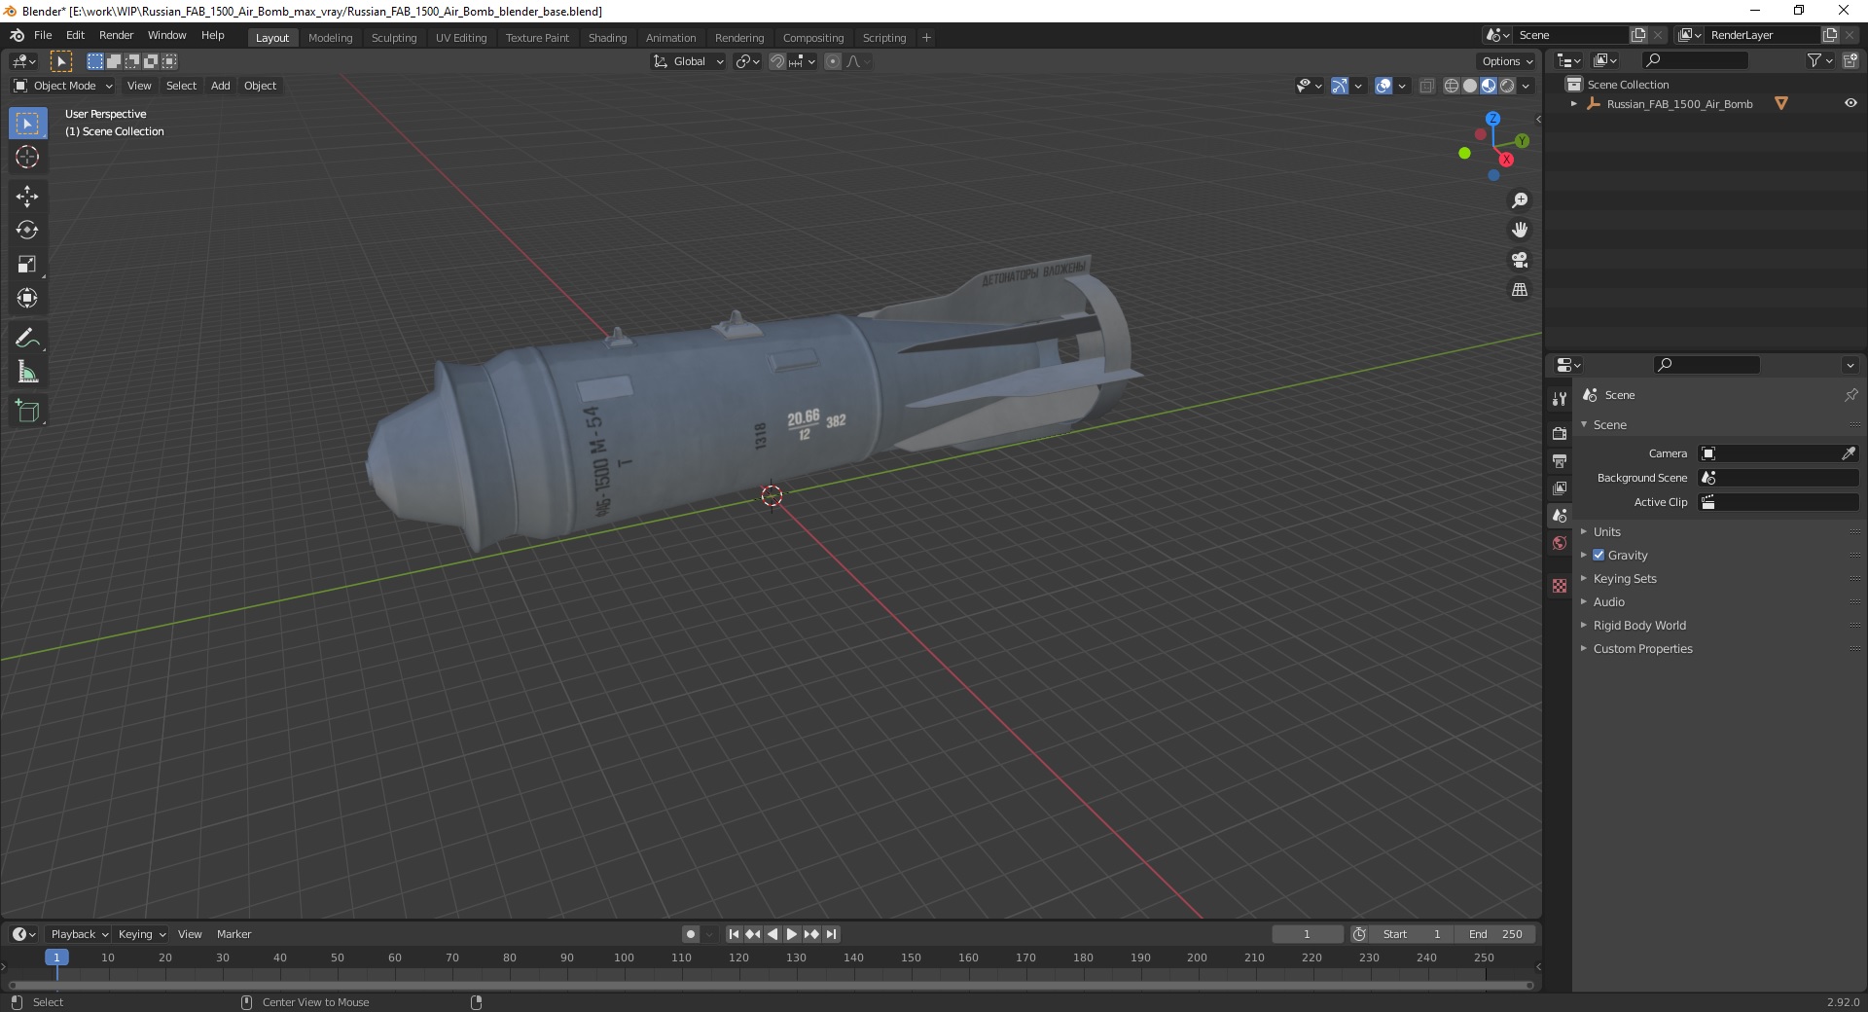
Task: Jump to the timeline start frame
Action: [x=734, y=934]
